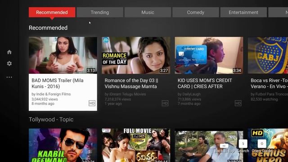Image resolution: width=288 pixels, height=162 pixels.
Task: Click the S key icon above Search
Action: (243, 144)
